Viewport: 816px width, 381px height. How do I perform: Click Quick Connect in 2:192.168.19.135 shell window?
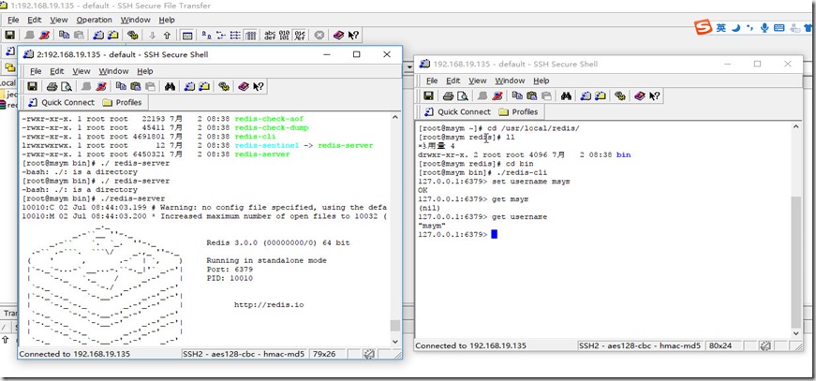tap(62, 102)
